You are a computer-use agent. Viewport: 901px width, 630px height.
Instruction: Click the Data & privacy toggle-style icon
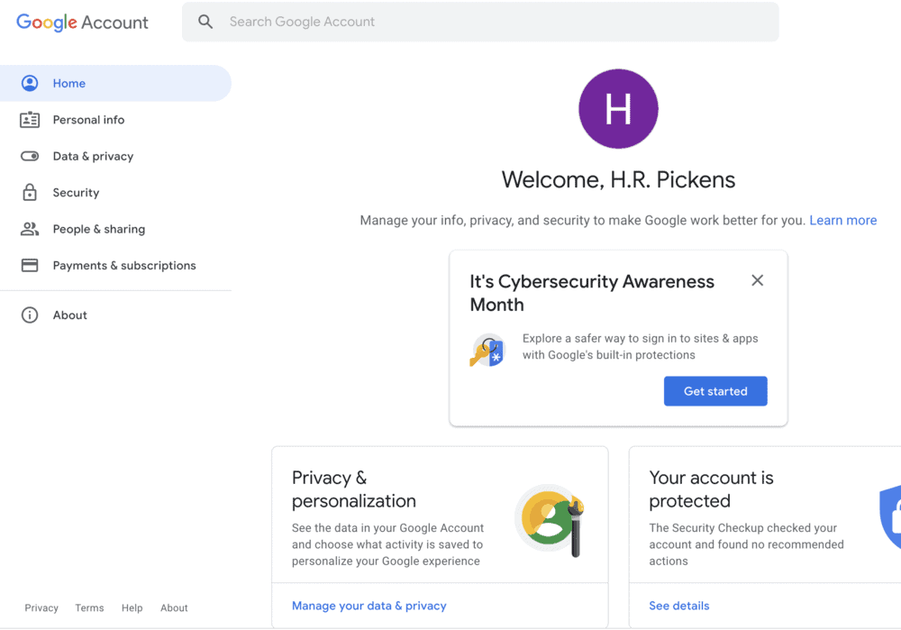pyautogui.click(x=30, y=156)
